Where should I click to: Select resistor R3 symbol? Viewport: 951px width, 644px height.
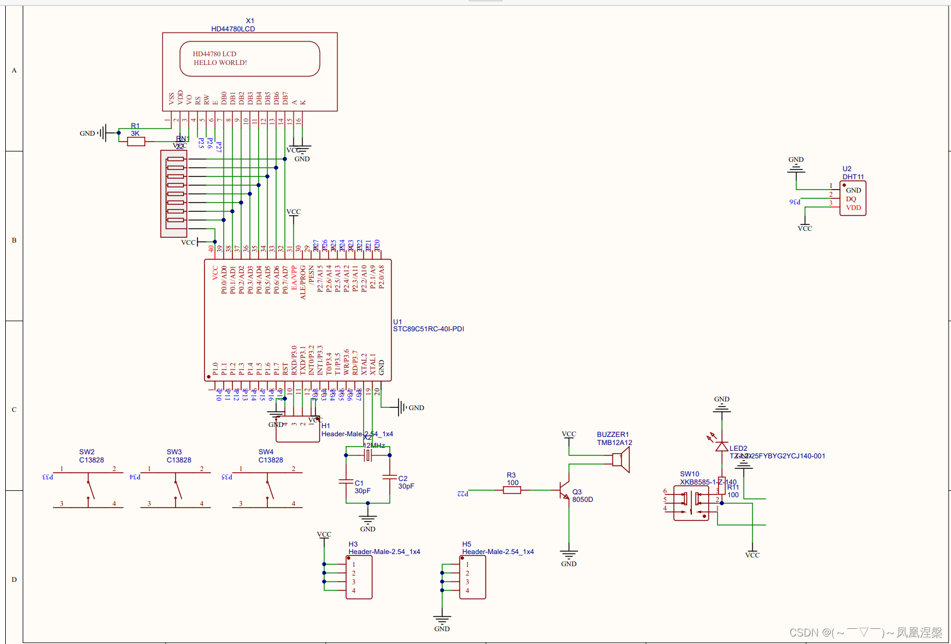pos(512,490)
